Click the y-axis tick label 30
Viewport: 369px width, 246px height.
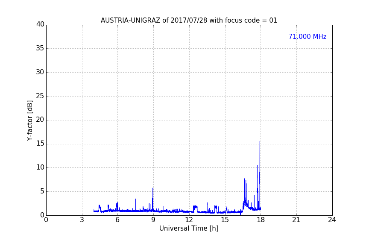tap(40, 72)
